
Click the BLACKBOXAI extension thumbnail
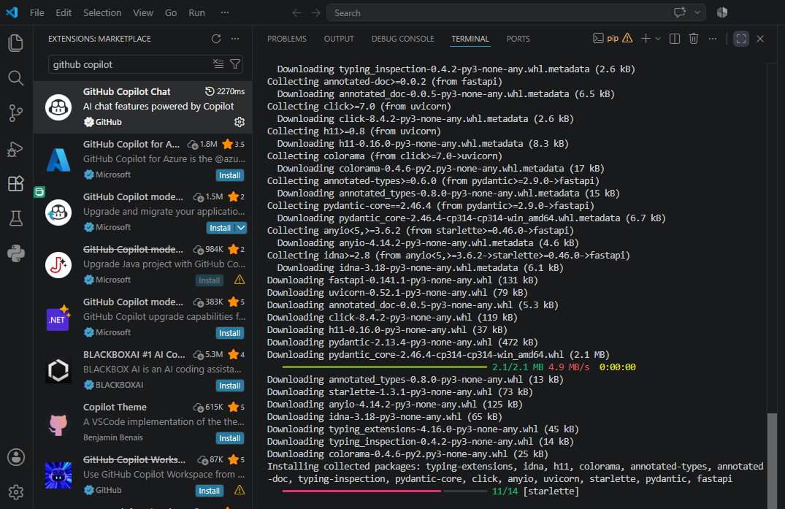coord(58,370)
